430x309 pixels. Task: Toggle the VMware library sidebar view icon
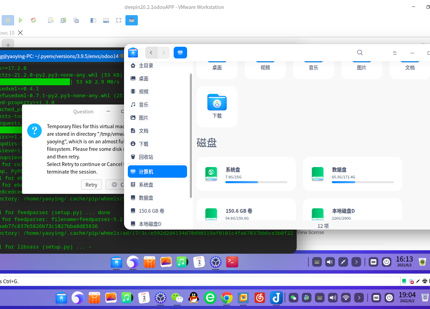pyautogui.click(x=93, y=20)
